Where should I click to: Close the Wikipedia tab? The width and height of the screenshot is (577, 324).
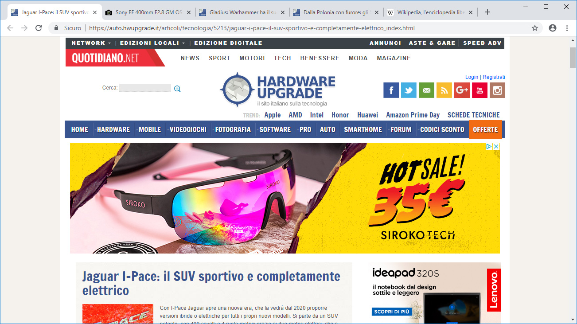click(470, 12)
